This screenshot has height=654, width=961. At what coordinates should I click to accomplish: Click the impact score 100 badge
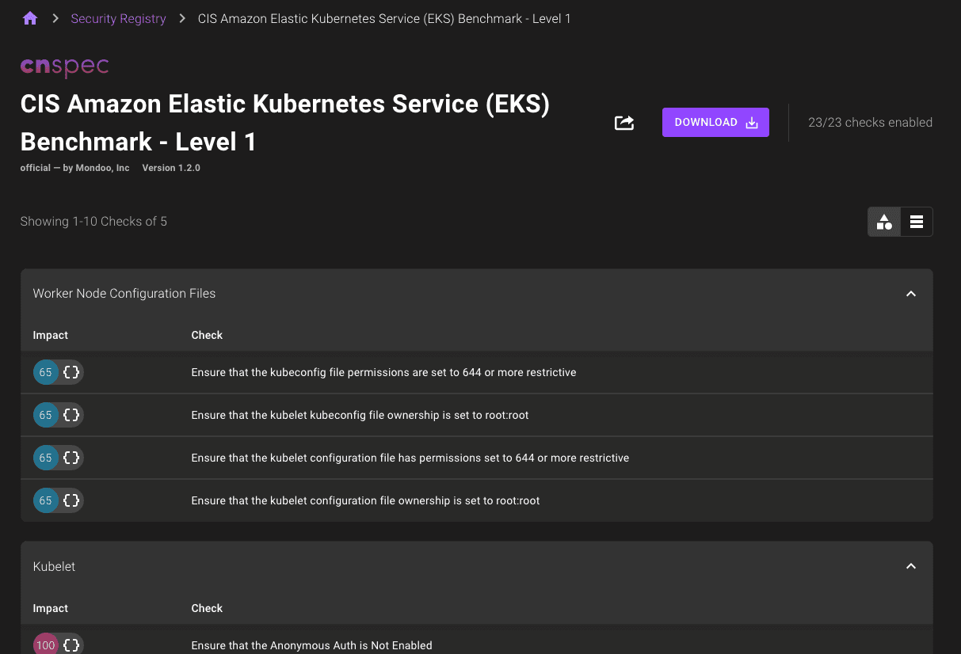tap(46, 644)
